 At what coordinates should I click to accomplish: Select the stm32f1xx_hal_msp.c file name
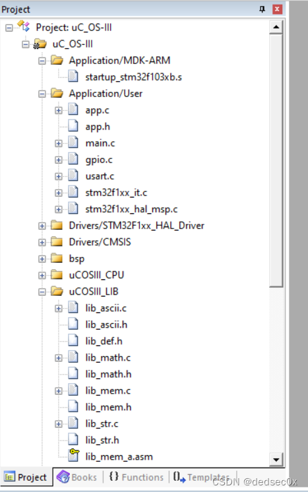coord(132,209)
